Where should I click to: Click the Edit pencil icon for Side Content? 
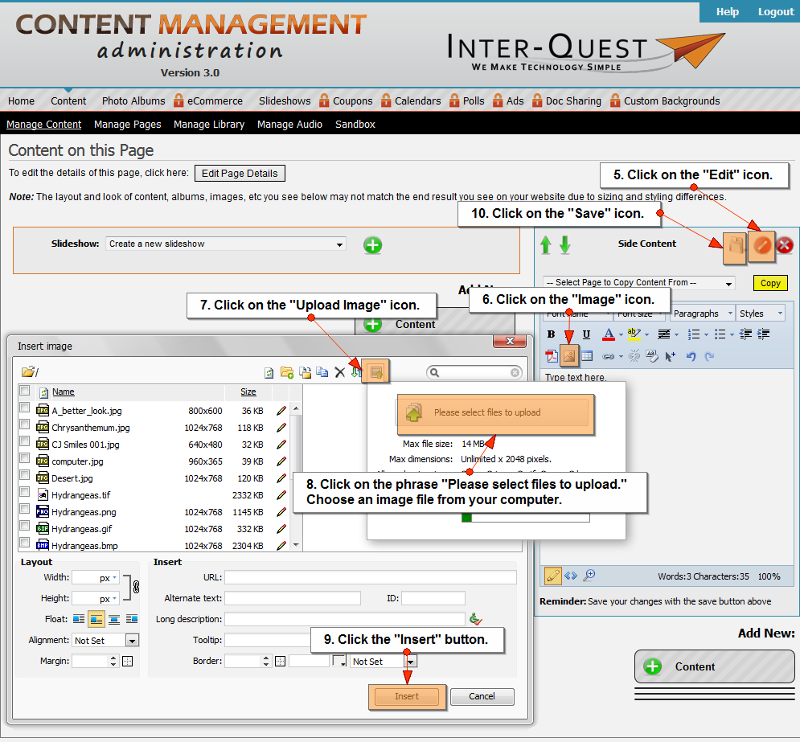(x=761, y=248)
